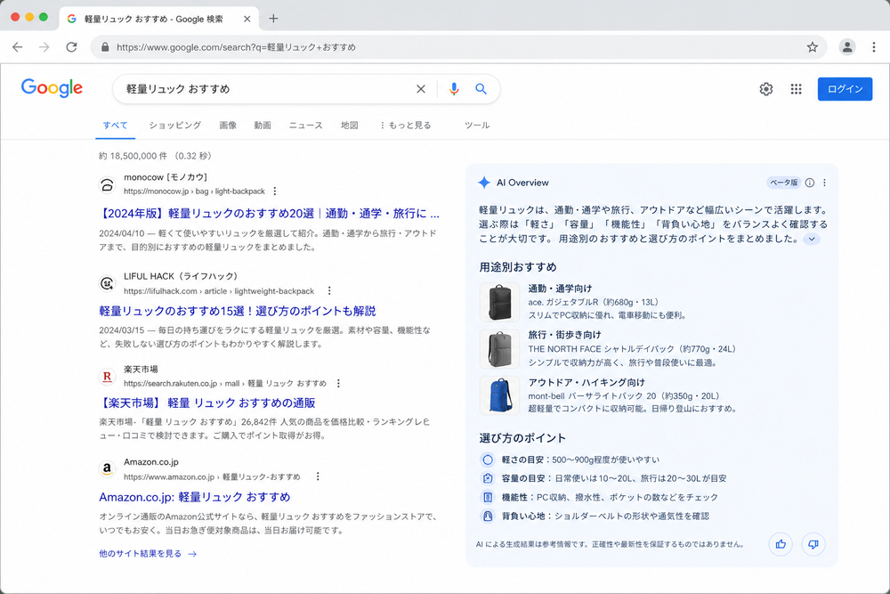Select 旅行・街歩き向け recommendation heading

tap(565, 335)
